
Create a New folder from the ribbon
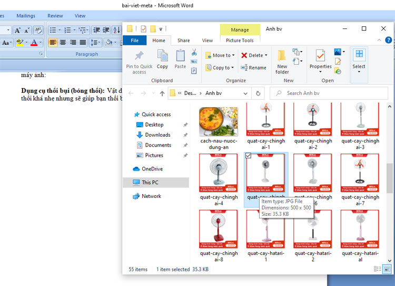[x=282, y=61]
